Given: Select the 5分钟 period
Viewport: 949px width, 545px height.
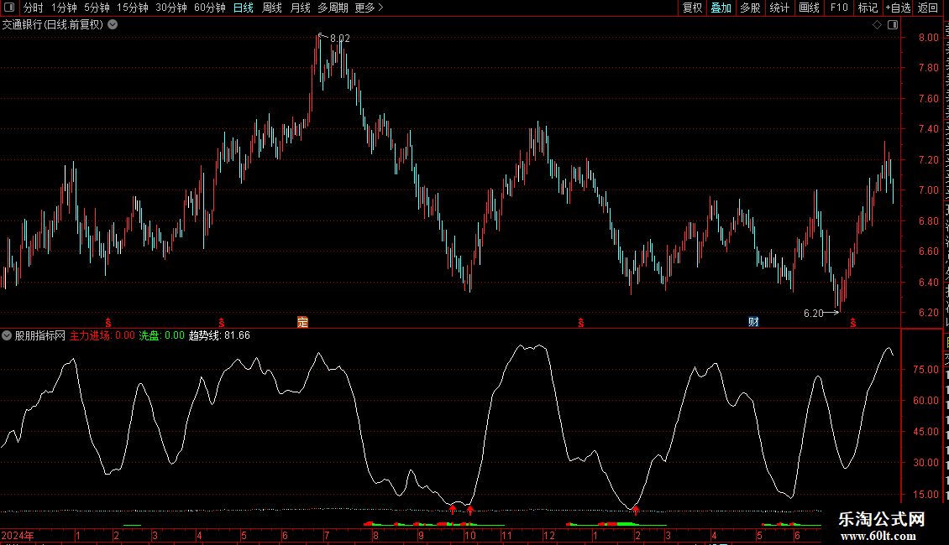Looking at the screenshot, I should [97, 8].
